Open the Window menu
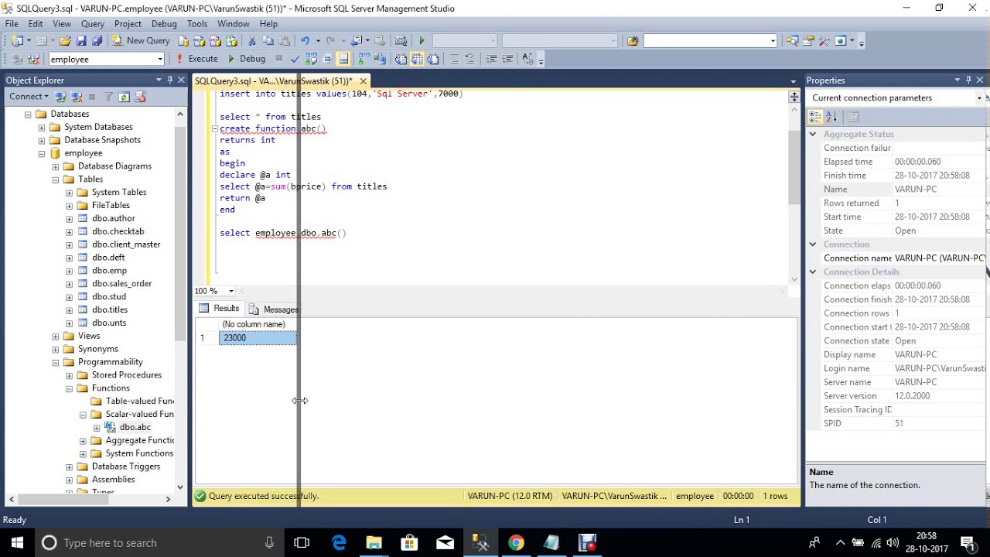The height and width of the screenshot is (557, 990). pyautogui.click(x=233, y=24)
